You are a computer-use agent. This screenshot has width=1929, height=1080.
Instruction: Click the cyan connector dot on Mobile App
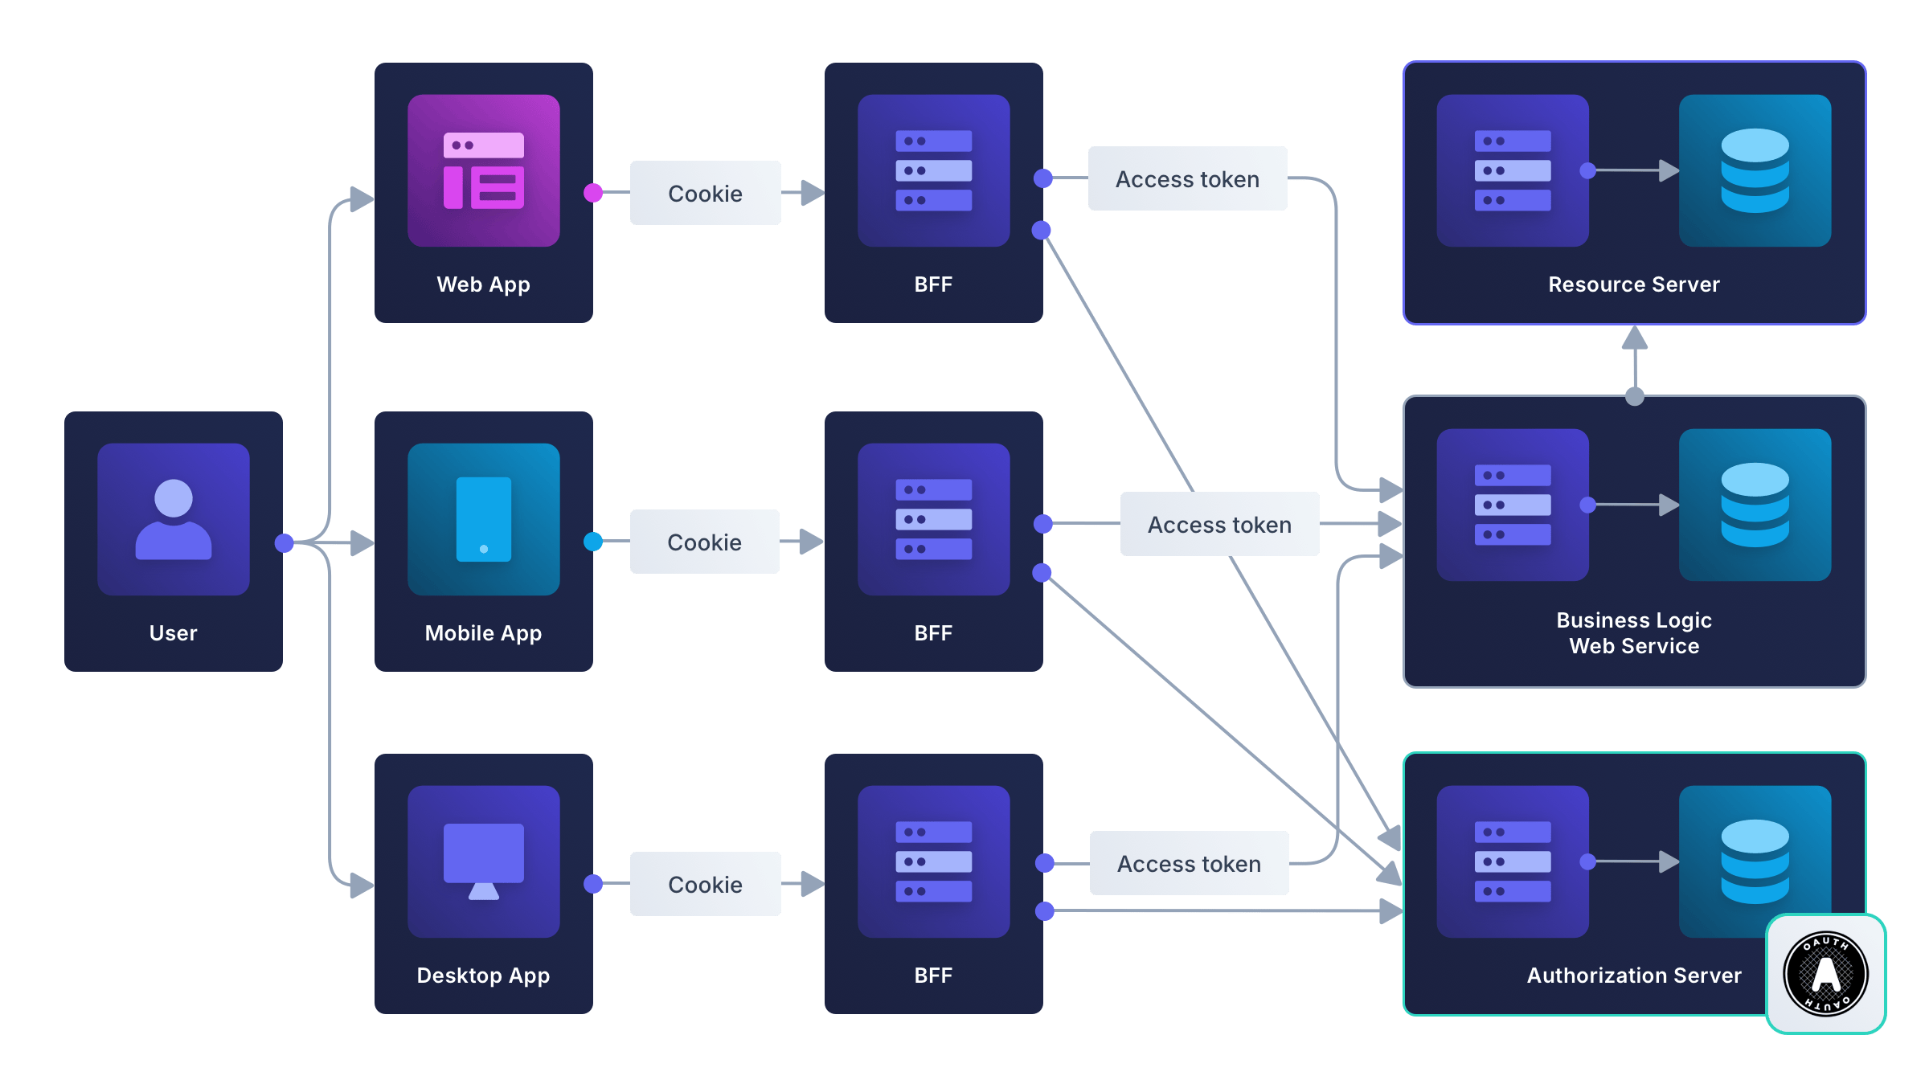[x=593, y=542]
